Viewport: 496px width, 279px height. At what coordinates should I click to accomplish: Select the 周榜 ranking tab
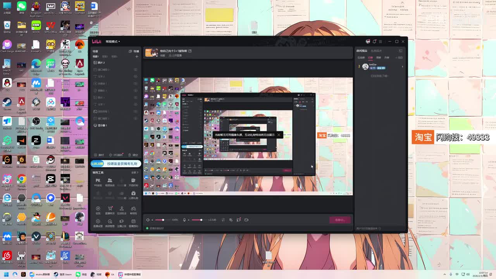coord(379,58)
